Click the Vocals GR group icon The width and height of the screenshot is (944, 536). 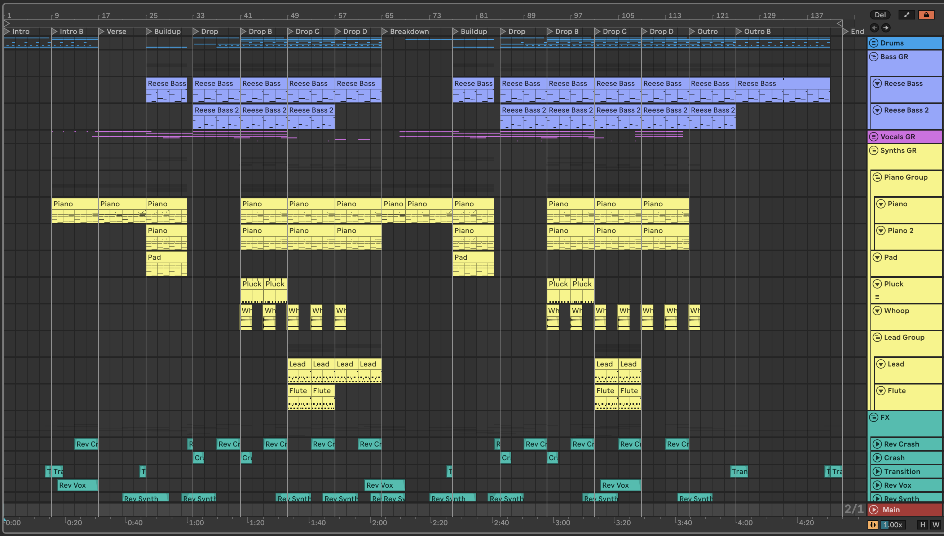(x=874, y=137)
